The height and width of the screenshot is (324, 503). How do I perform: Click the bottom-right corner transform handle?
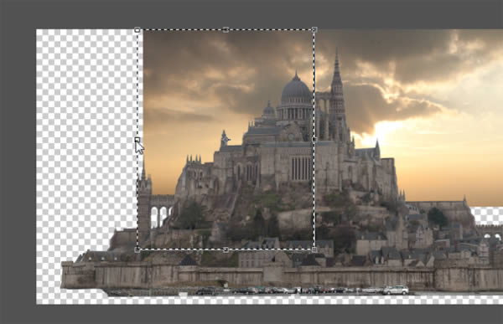[x=314, y=249]
